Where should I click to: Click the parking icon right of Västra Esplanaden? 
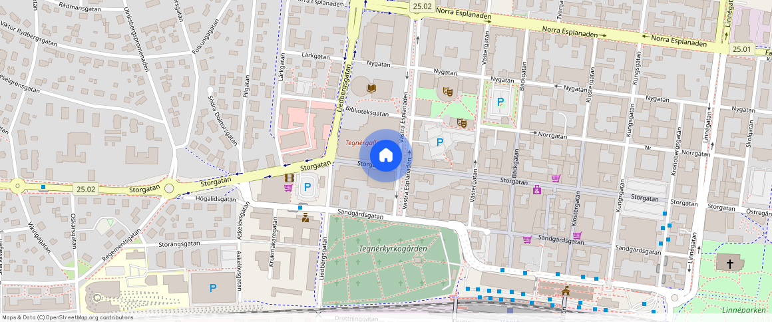[439, 142]
